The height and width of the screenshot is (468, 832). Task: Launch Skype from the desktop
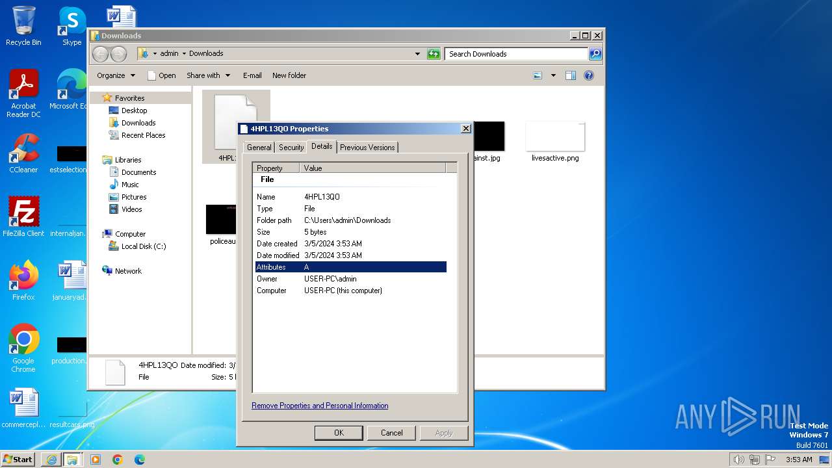pyautogui.click(x=71, y=26)
